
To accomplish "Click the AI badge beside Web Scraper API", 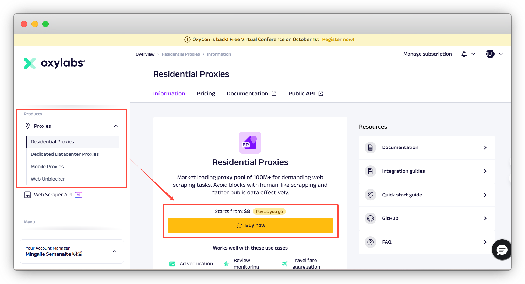I will (x=78, y=195).
